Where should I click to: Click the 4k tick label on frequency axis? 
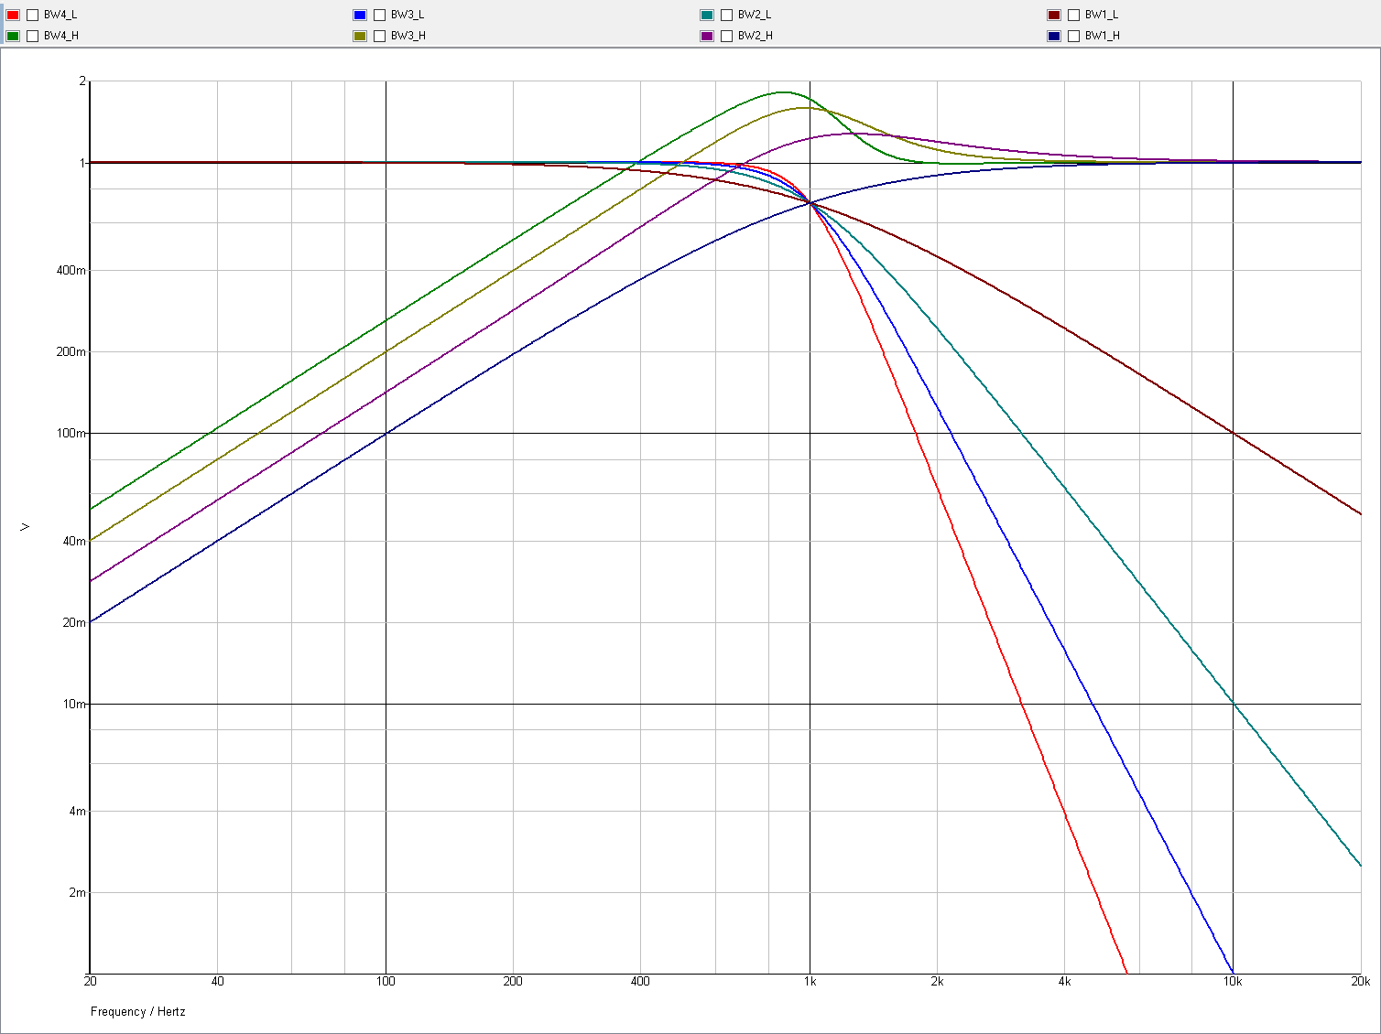[1064, 982]
